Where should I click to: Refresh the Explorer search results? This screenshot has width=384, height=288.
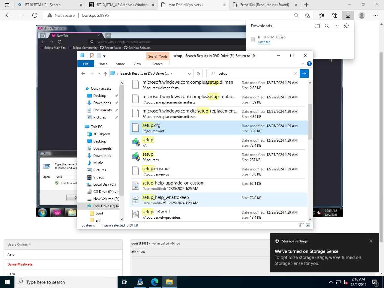click(x=198, y=73)
